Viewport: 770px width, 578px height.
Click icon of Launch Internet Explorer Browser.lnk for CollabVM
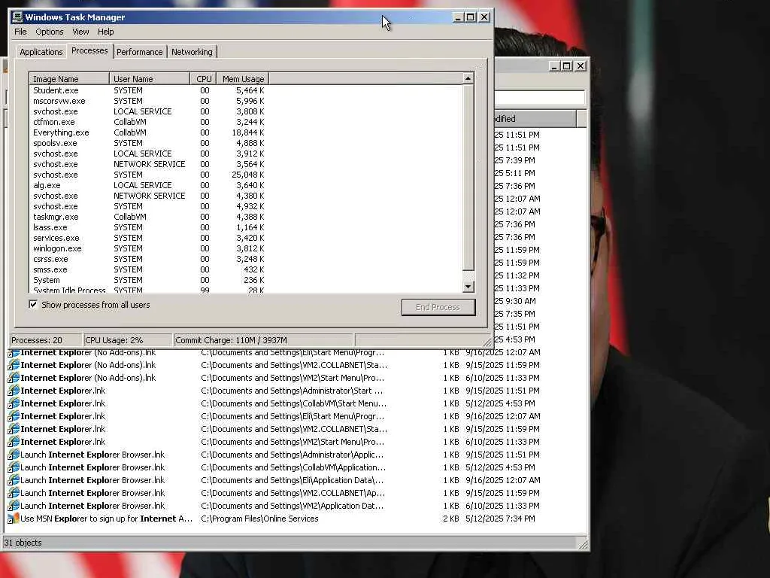pos(14,467)
